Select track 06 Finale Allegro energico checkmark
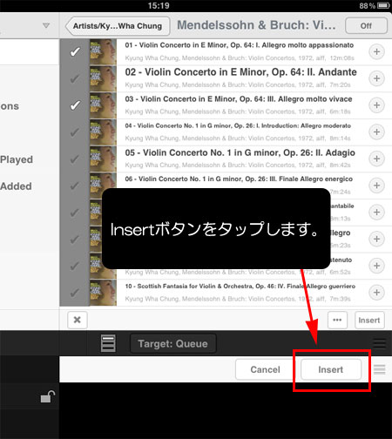Viewport: 392px width, 439px height. tap(75, 186)
